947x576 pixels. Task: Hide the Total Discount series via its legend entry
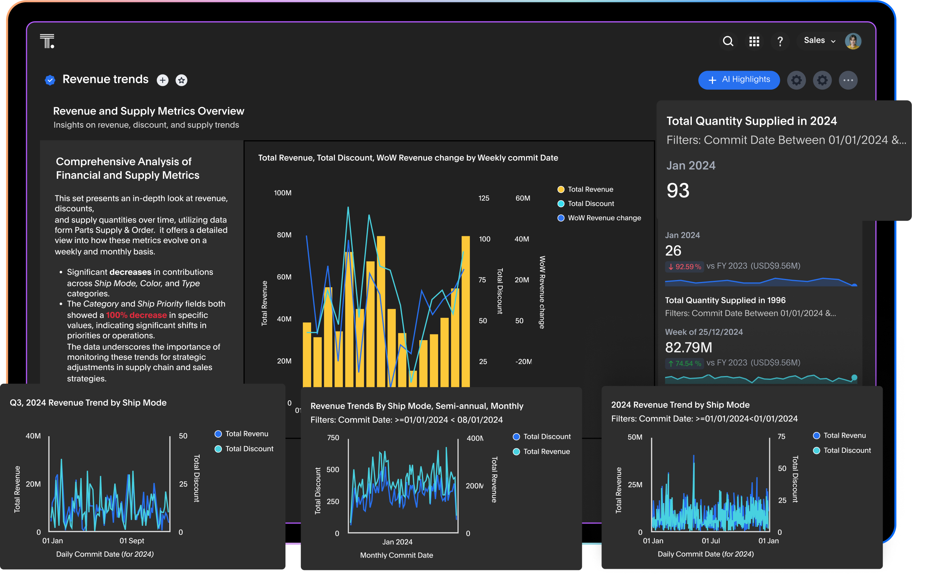[x=586, y=204]
